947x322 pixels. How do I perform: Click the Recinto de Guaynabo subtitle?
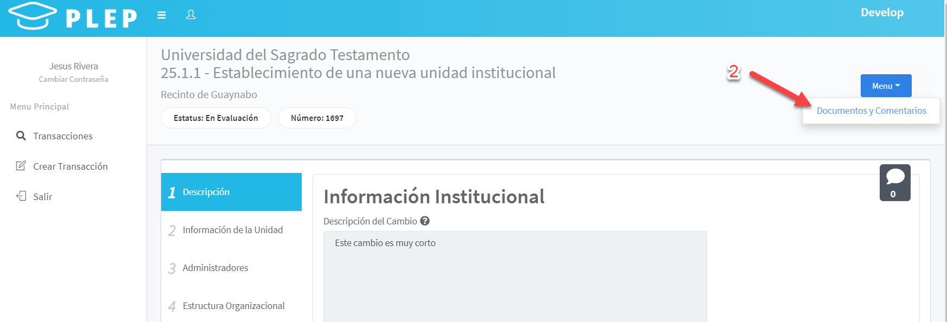click(x=209, y=94)
